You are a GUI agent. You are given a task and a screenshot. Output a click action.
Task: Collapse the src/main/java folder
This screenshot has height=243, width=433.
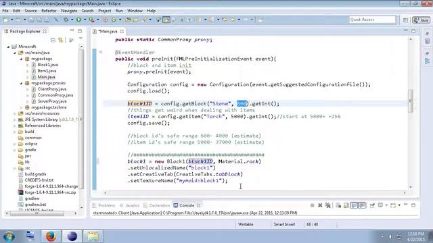15,53
